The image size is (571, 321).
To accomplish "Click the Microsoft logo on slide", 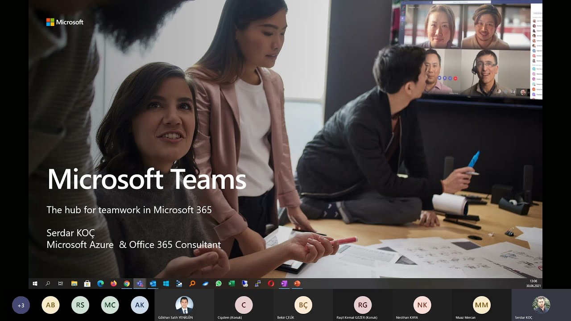I will tap(65, 22).
